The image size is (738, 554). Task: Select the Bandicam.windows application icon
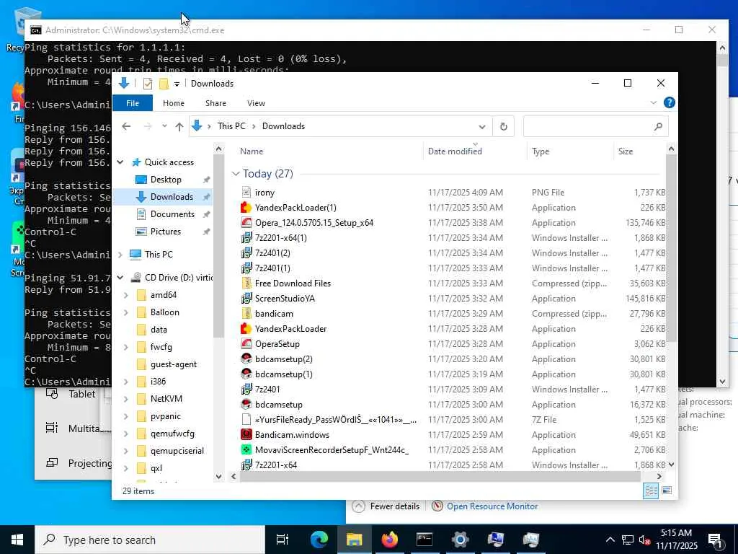click(x=246, y=434)
